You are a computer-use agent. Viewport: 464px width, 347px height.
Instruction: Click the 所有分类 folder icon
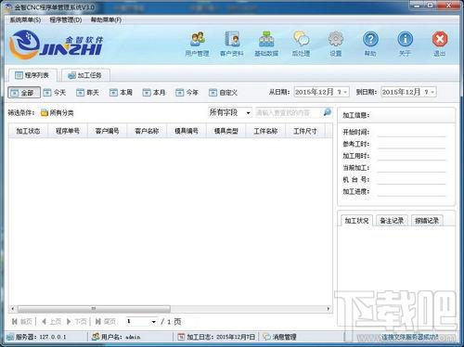(x=45, y=113)
